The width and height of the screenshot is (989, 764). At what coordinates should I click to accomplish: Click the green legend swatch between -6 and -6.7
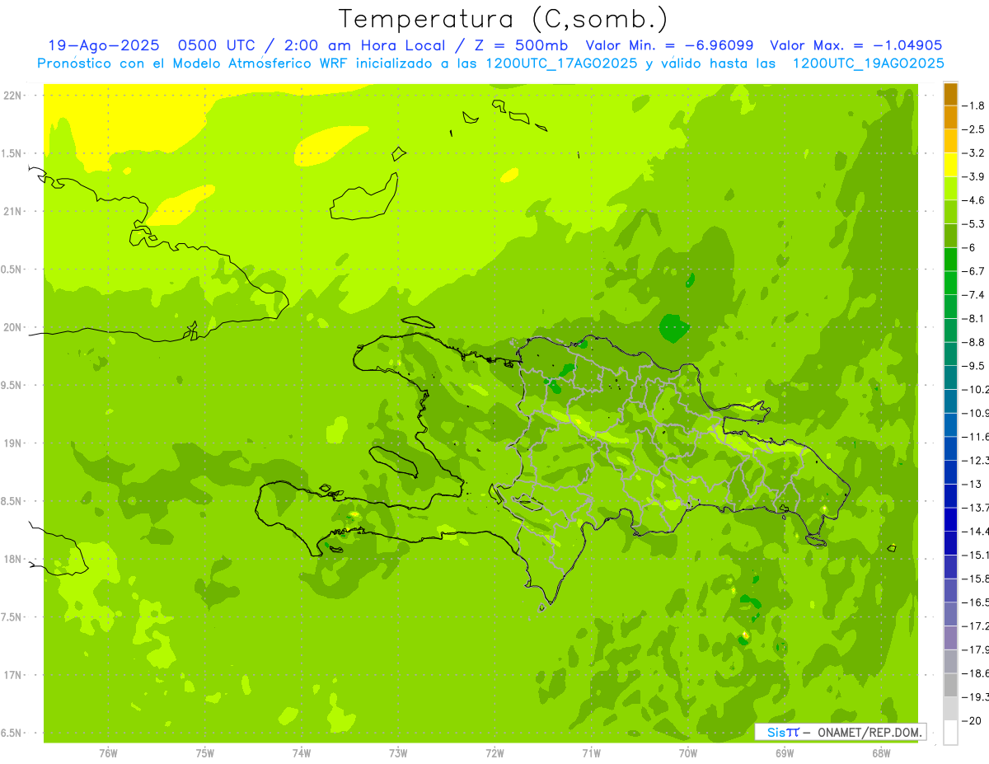point(950,259)
